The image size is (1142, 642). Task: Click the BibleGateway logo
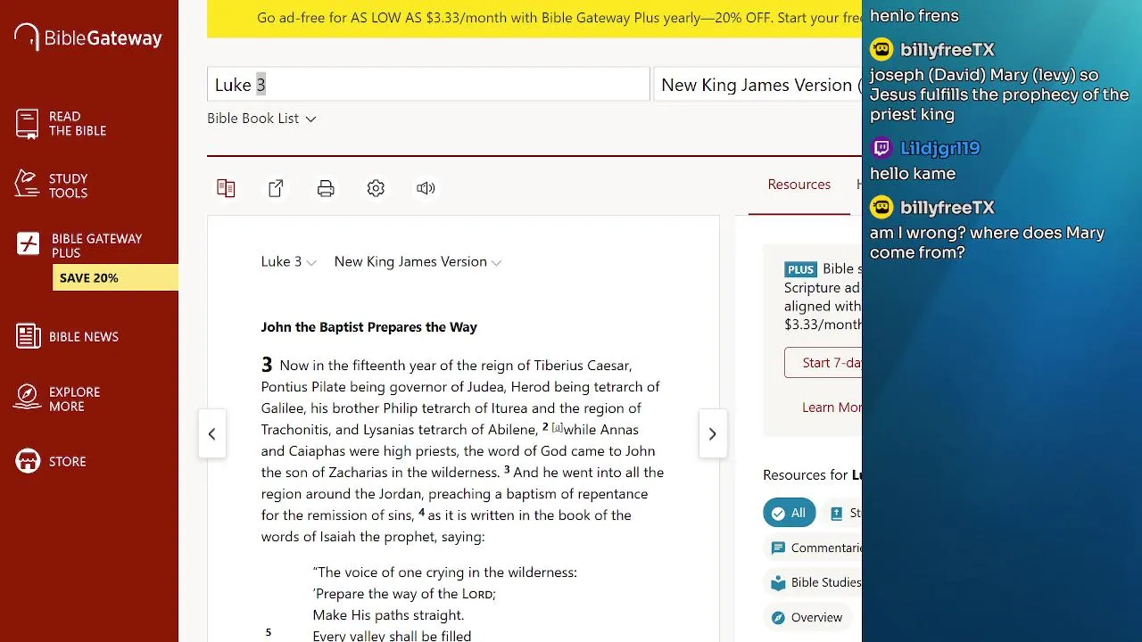point(88,37)
